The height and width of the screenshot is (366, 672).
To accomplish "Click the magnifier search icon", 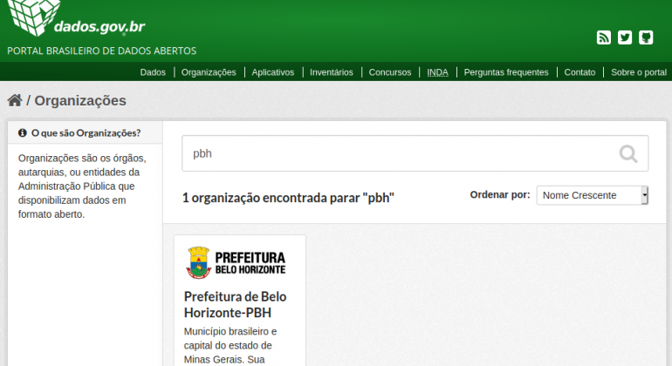I will point(627,153).
